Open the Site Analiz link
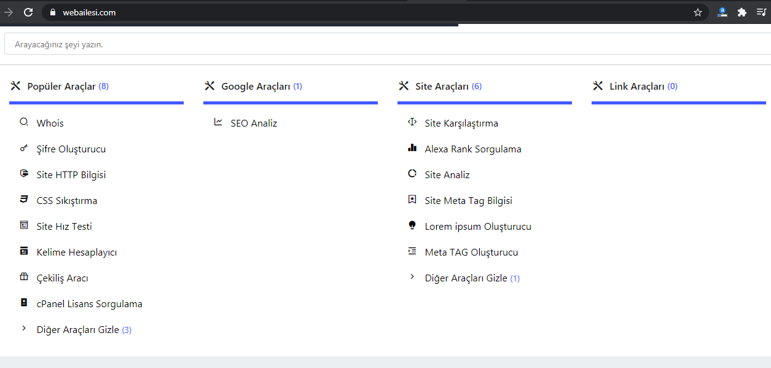Screen dimensions: 771x368 [447, 175]
